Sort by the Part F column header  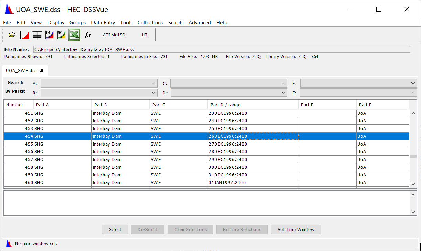[x=383, y=105]
